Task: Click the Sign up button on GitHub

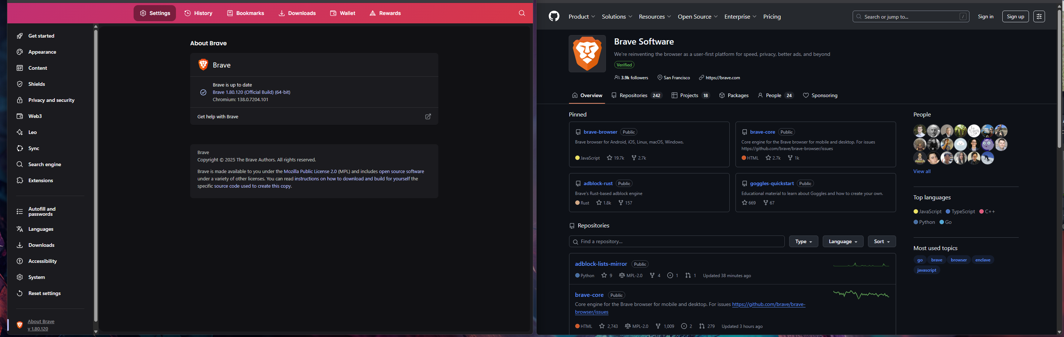Action: (x=1015, y=16)
